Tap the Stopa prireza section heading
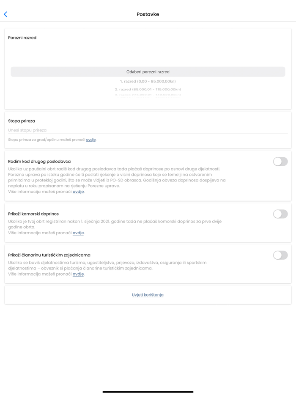The height and width of the screenshot is (395, 296). (x=22, y=121)
